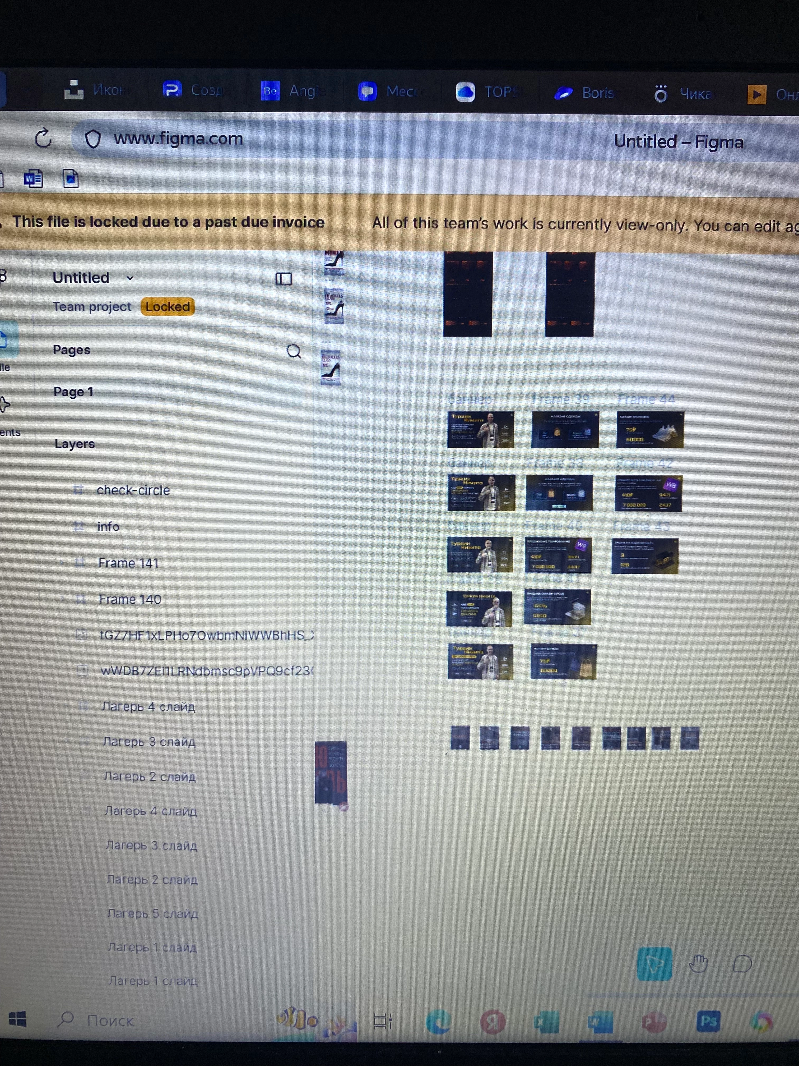Click image icon beside wWDB7ZEI1LRN layer
The width and height of the screenshot is (799, 1066).
coord(82,670)
